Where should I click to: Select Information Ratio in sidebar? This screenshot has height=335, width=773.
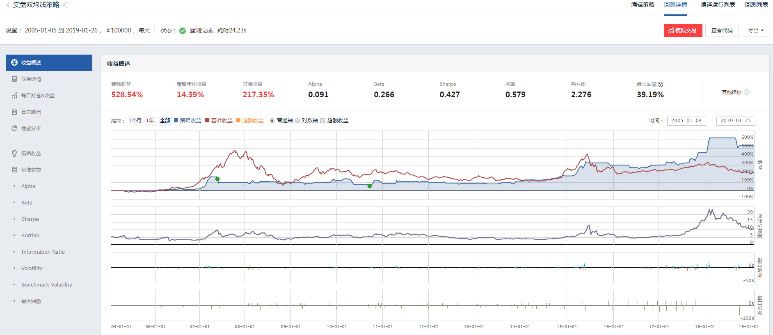coord(43,252)
